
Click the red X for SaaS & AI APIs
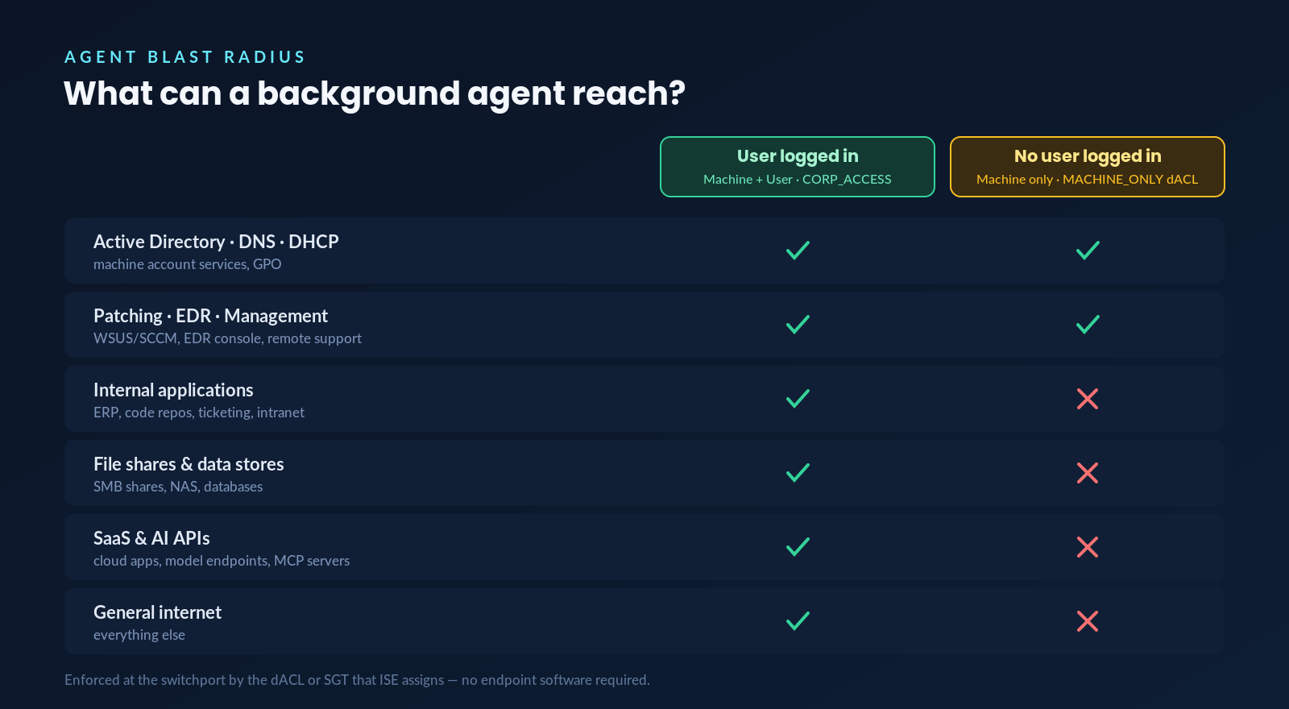[1088, 547]
